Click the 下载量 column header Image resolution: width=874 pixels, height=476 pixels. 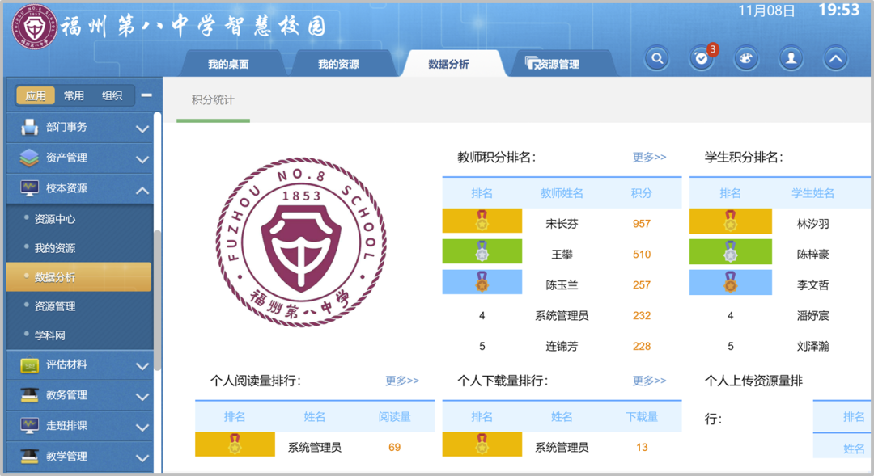coord(642,416)
